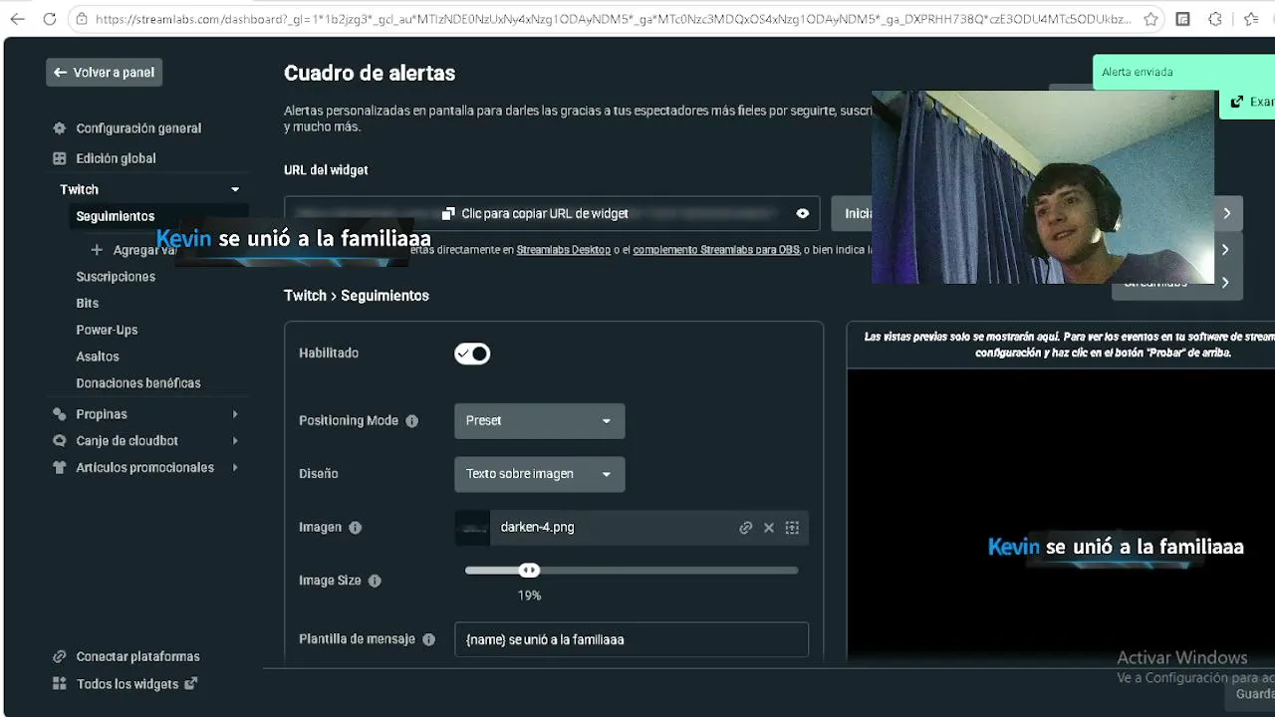Click the copy icon in the widget URL bar

[x=448, y=214]
